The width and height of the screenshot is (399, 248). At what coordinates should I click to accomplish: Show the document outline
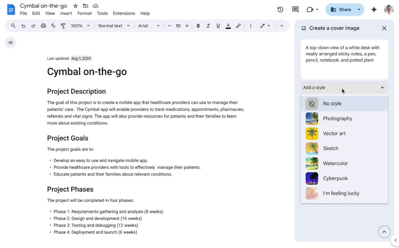[x=10, y=42]
